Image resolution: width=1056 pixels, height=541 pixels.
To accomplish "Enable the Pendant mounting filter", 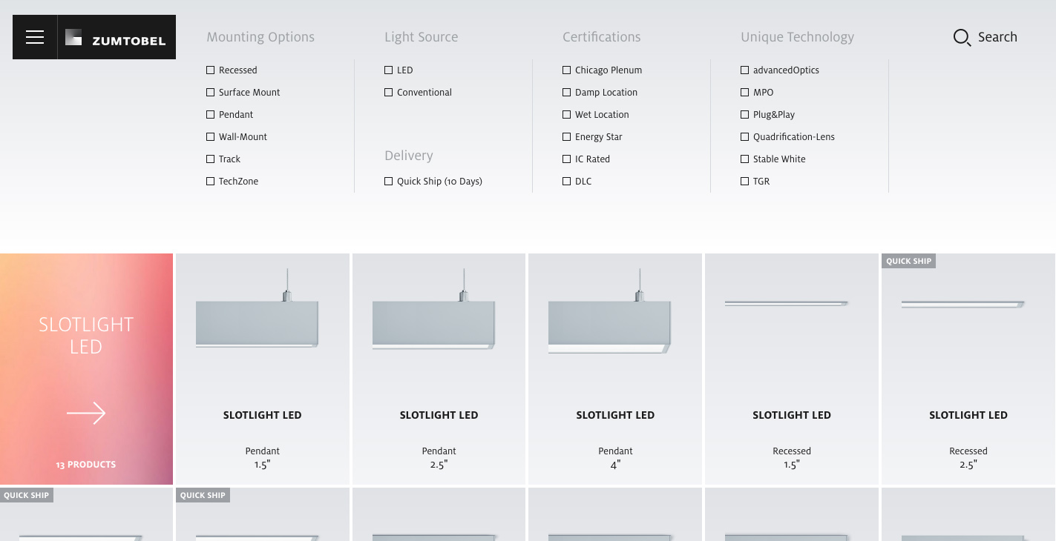I will [211, 115].
